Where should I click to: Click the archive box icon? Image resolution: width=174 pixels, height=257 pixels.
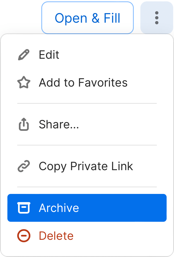point(24,208)
